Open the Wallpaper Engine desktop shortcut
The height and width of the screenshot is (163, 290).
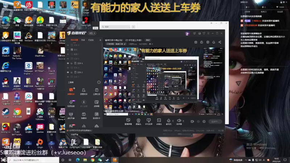[x=29, y=68]
